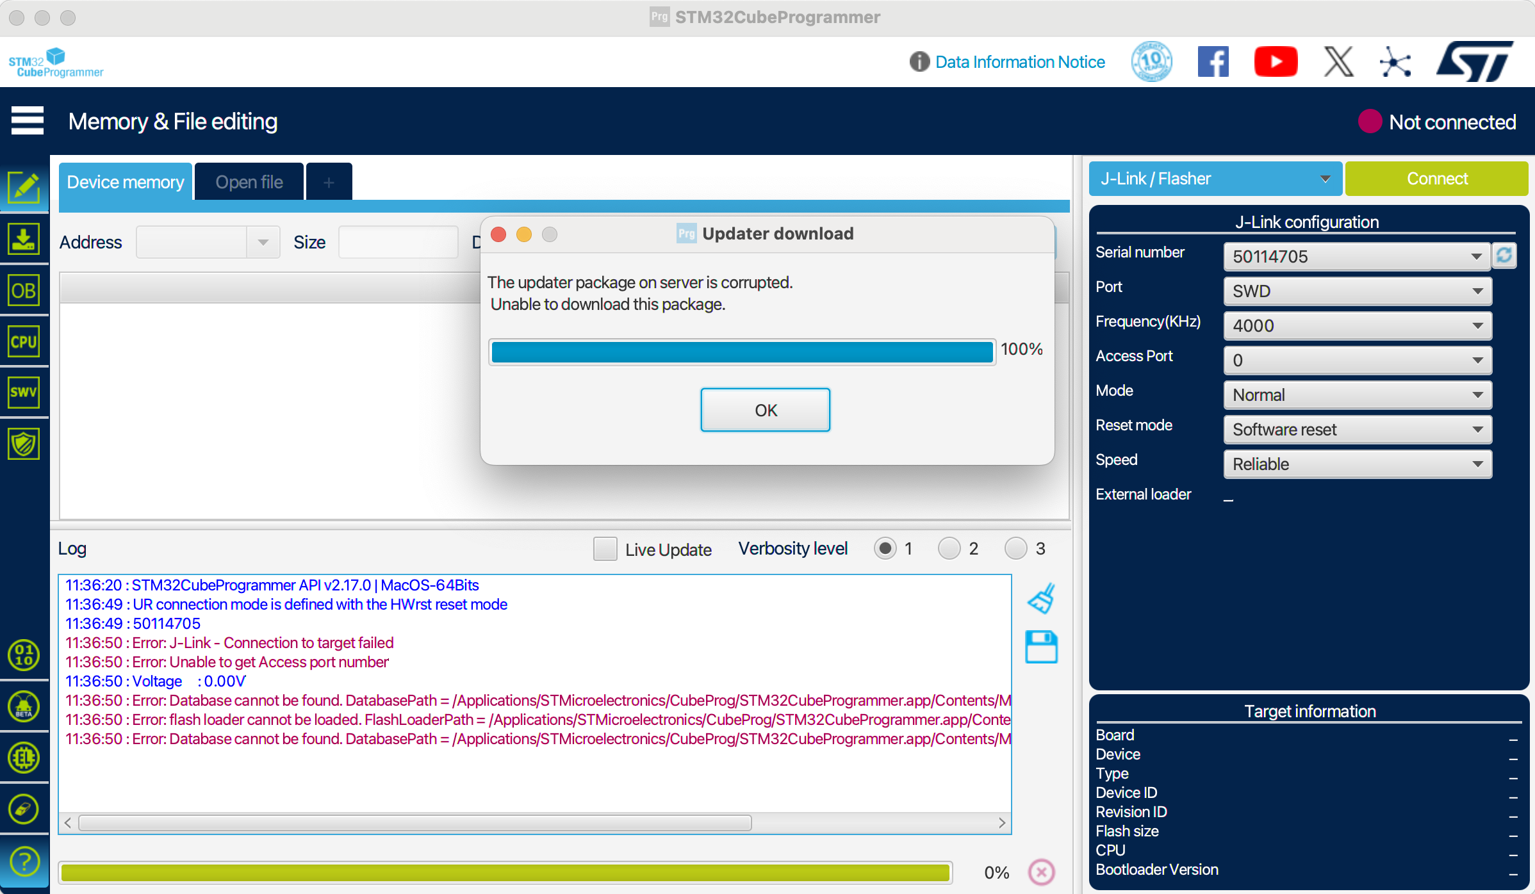Image resolution: width=1535 pixels, height=894 pixels.
Task: Click the log horizontal scrollbar
Action: tap(415, 823)
